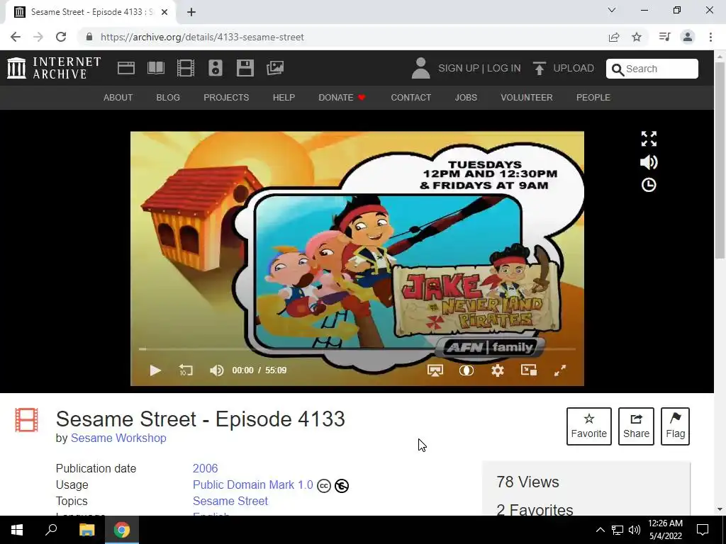This screenshot has height=544, width=726.
Task: Focus the Archive Search input field
Action: click(x=652, y=69)
